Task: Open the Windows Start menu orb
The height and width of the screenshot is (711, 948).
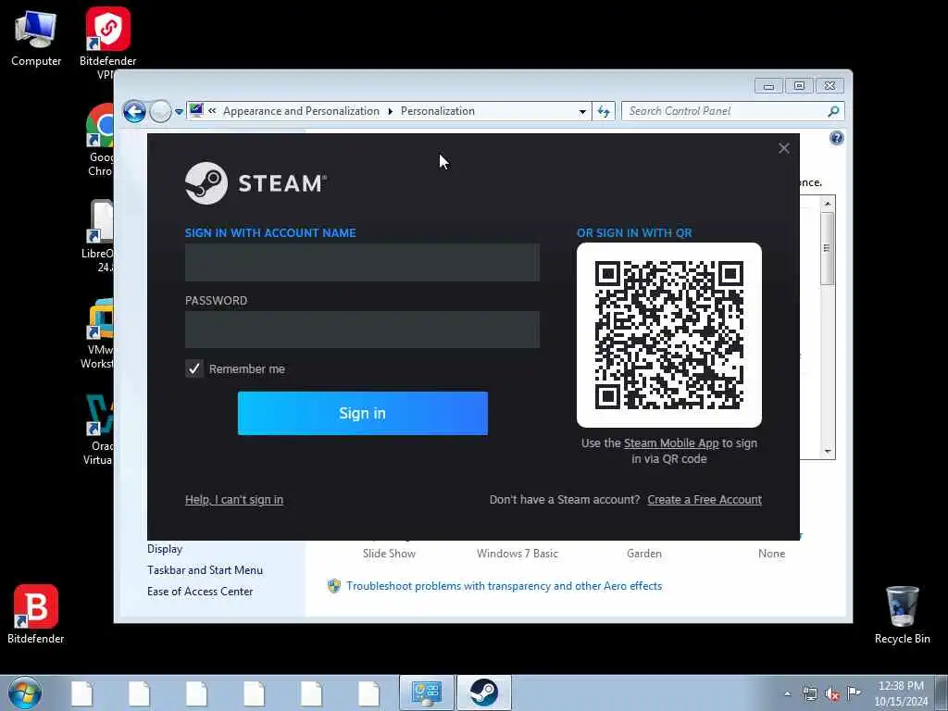Action: tap(25, 692)
